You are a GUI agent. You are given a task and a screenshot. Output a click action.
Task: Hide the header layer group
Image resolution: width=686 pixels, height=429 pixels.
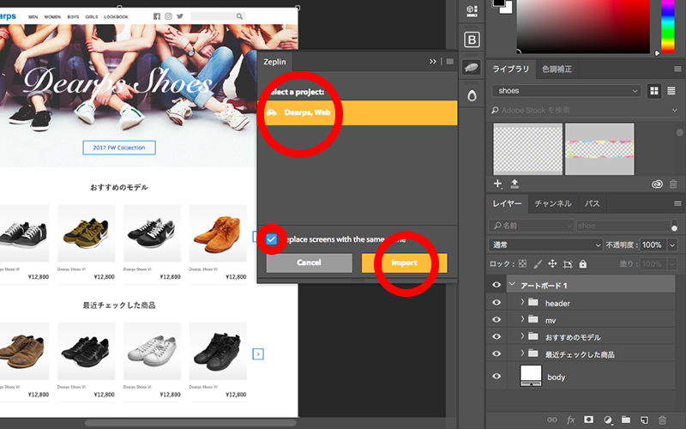[x=497, y=303]
